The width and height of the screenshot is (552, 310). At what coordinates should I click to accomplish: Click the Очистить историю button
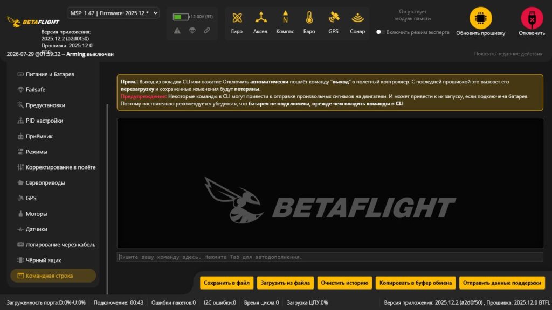pos(344,283)
